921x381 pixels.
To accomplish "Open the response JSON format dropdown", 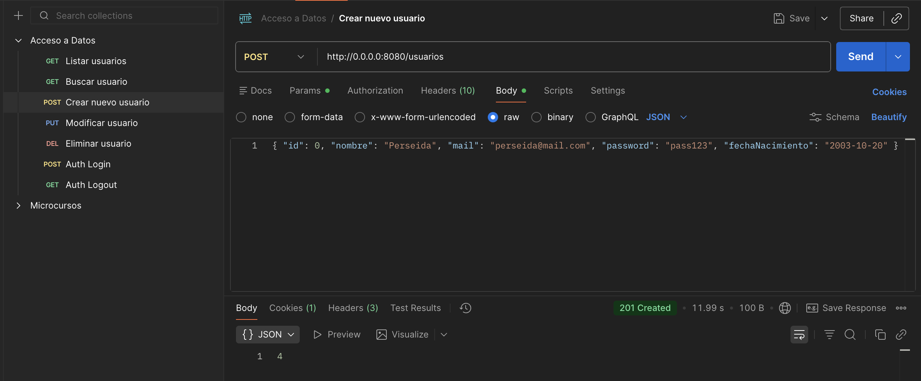I will point(268,335).
